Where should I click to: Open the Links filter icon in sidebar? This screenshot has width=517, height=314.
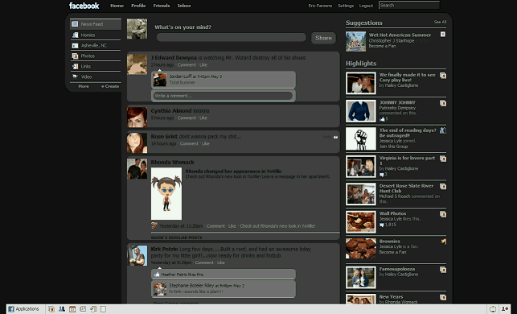[x=75, y=66]
